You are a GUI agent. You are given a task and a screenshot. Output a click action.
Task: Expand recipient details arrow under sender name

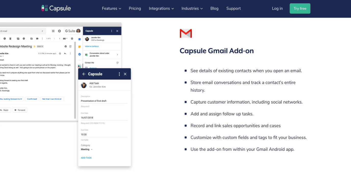[x=3, y=56]
